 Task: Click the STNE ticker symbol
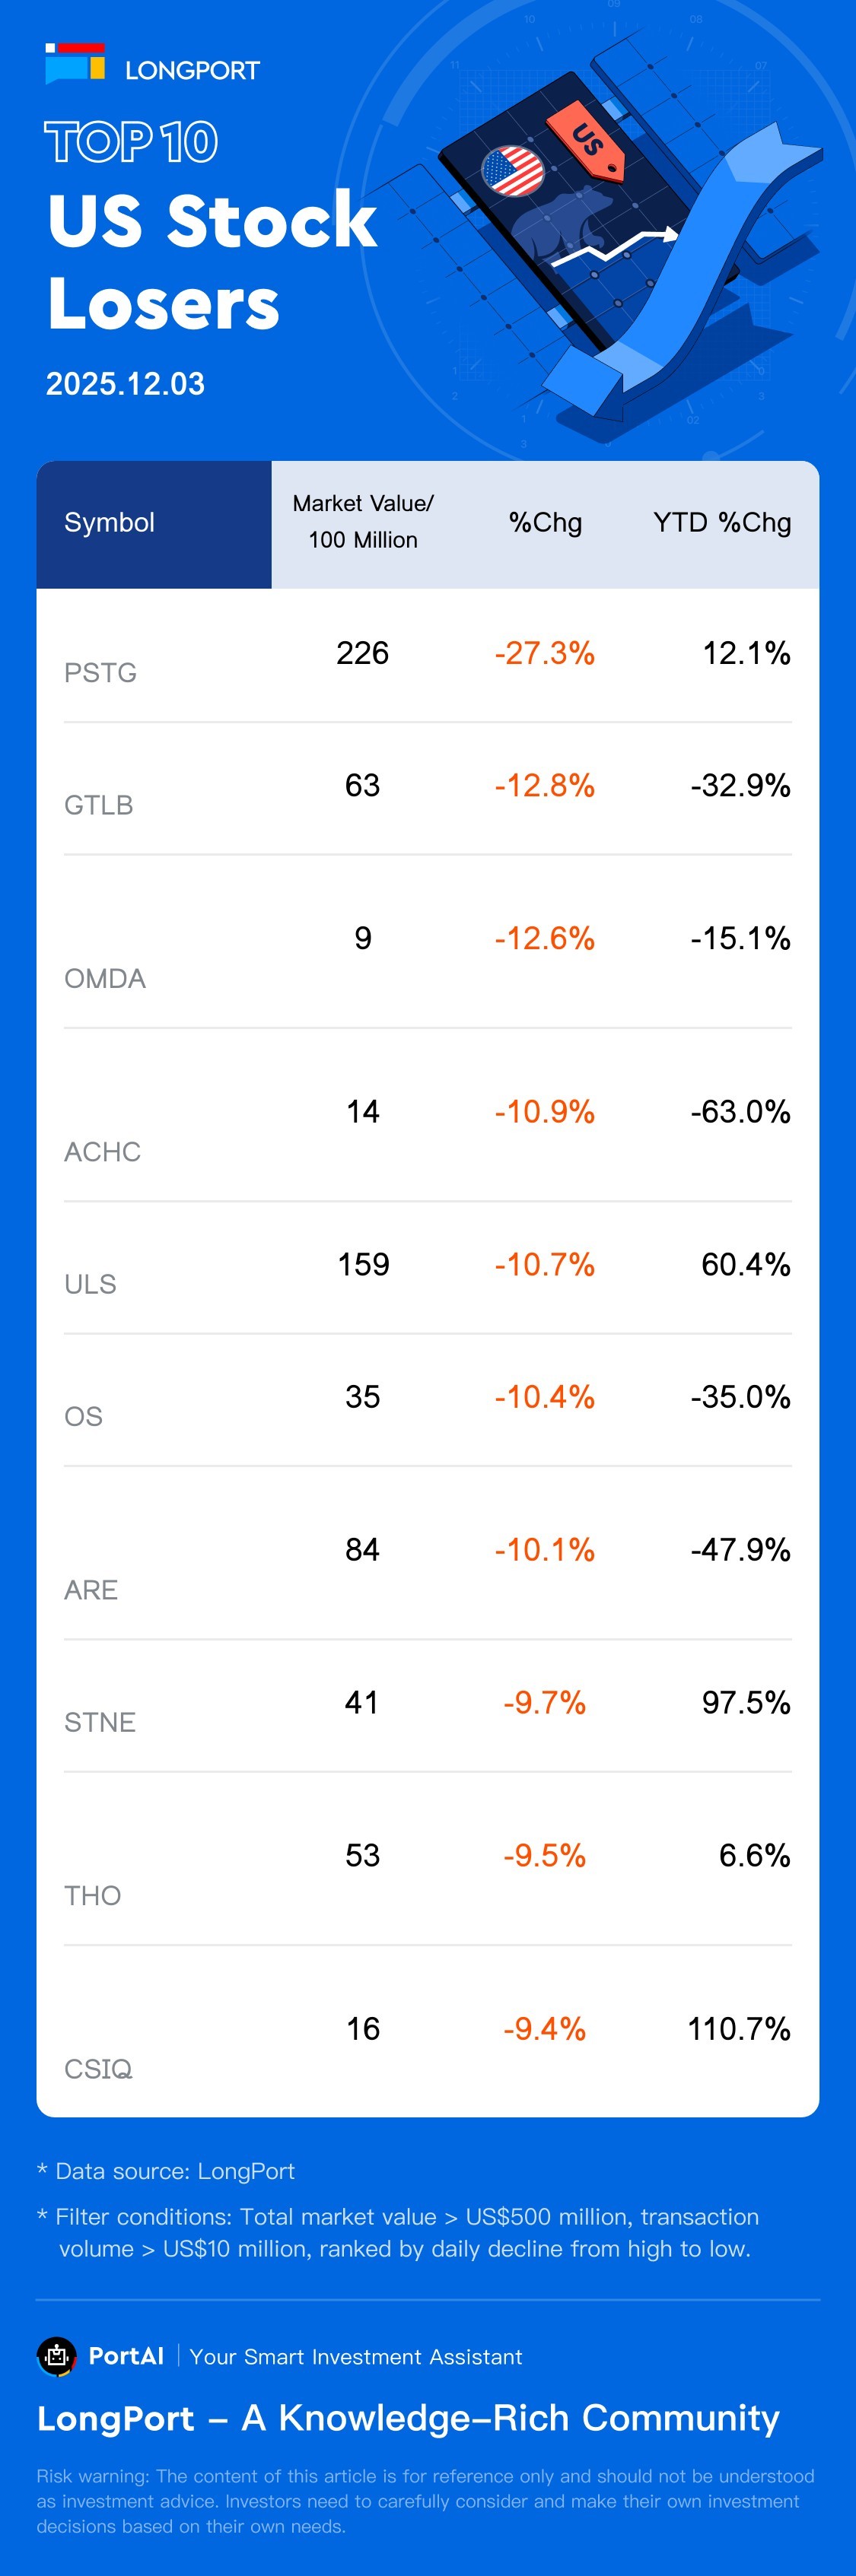[x=99, y=1722]
